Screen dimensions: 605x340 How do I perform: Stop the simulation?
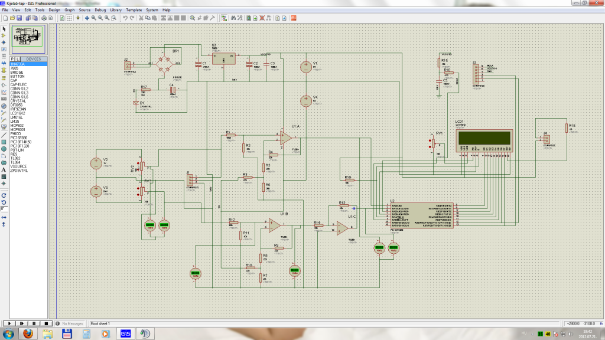(46, 323)
